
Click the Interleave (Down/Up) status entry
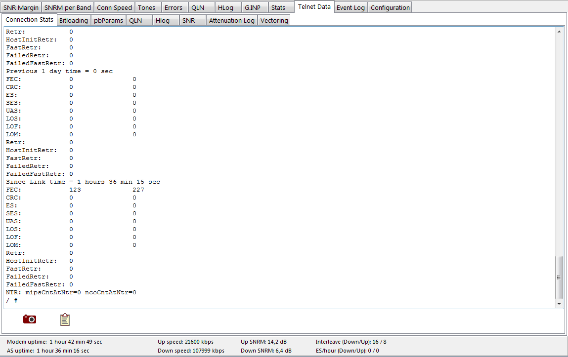[x=351, y=342]
